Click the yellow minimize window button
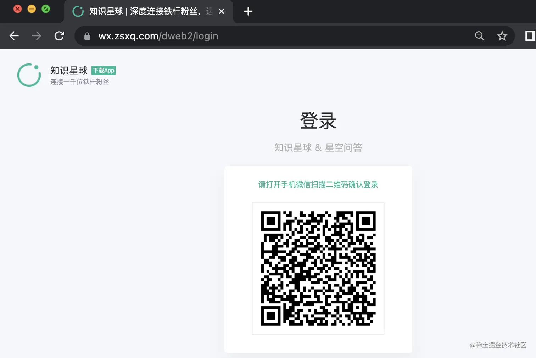The width and height of the screenshot is (536, 358). click(x=32, y=9)
